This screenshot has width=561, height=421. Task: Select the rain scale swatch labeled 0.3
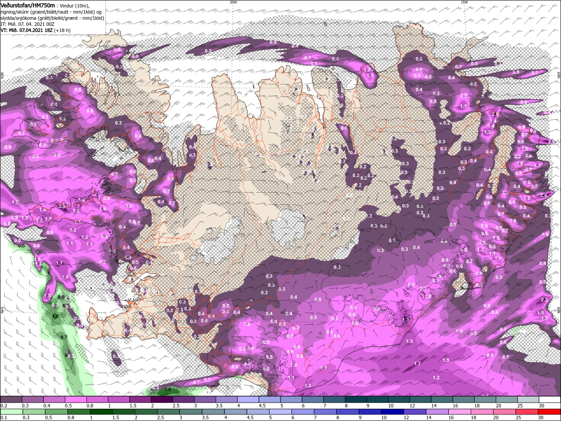pyautogui.click(x=35, y=412)
